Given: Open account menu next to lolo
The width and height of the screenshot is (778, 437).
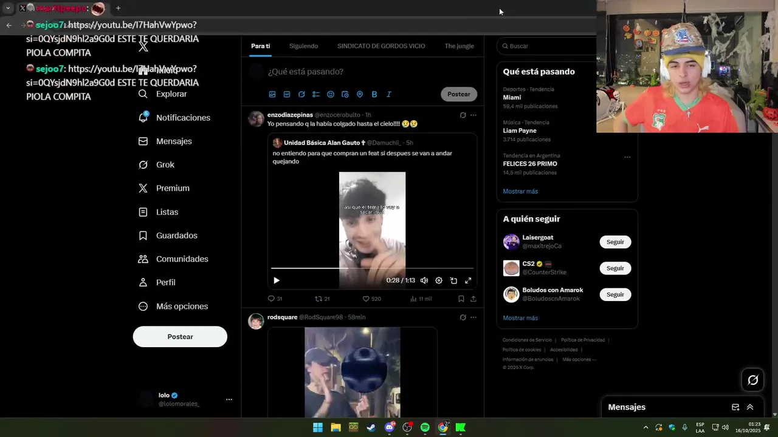Looking at the screenshot, I should point(229,399).
